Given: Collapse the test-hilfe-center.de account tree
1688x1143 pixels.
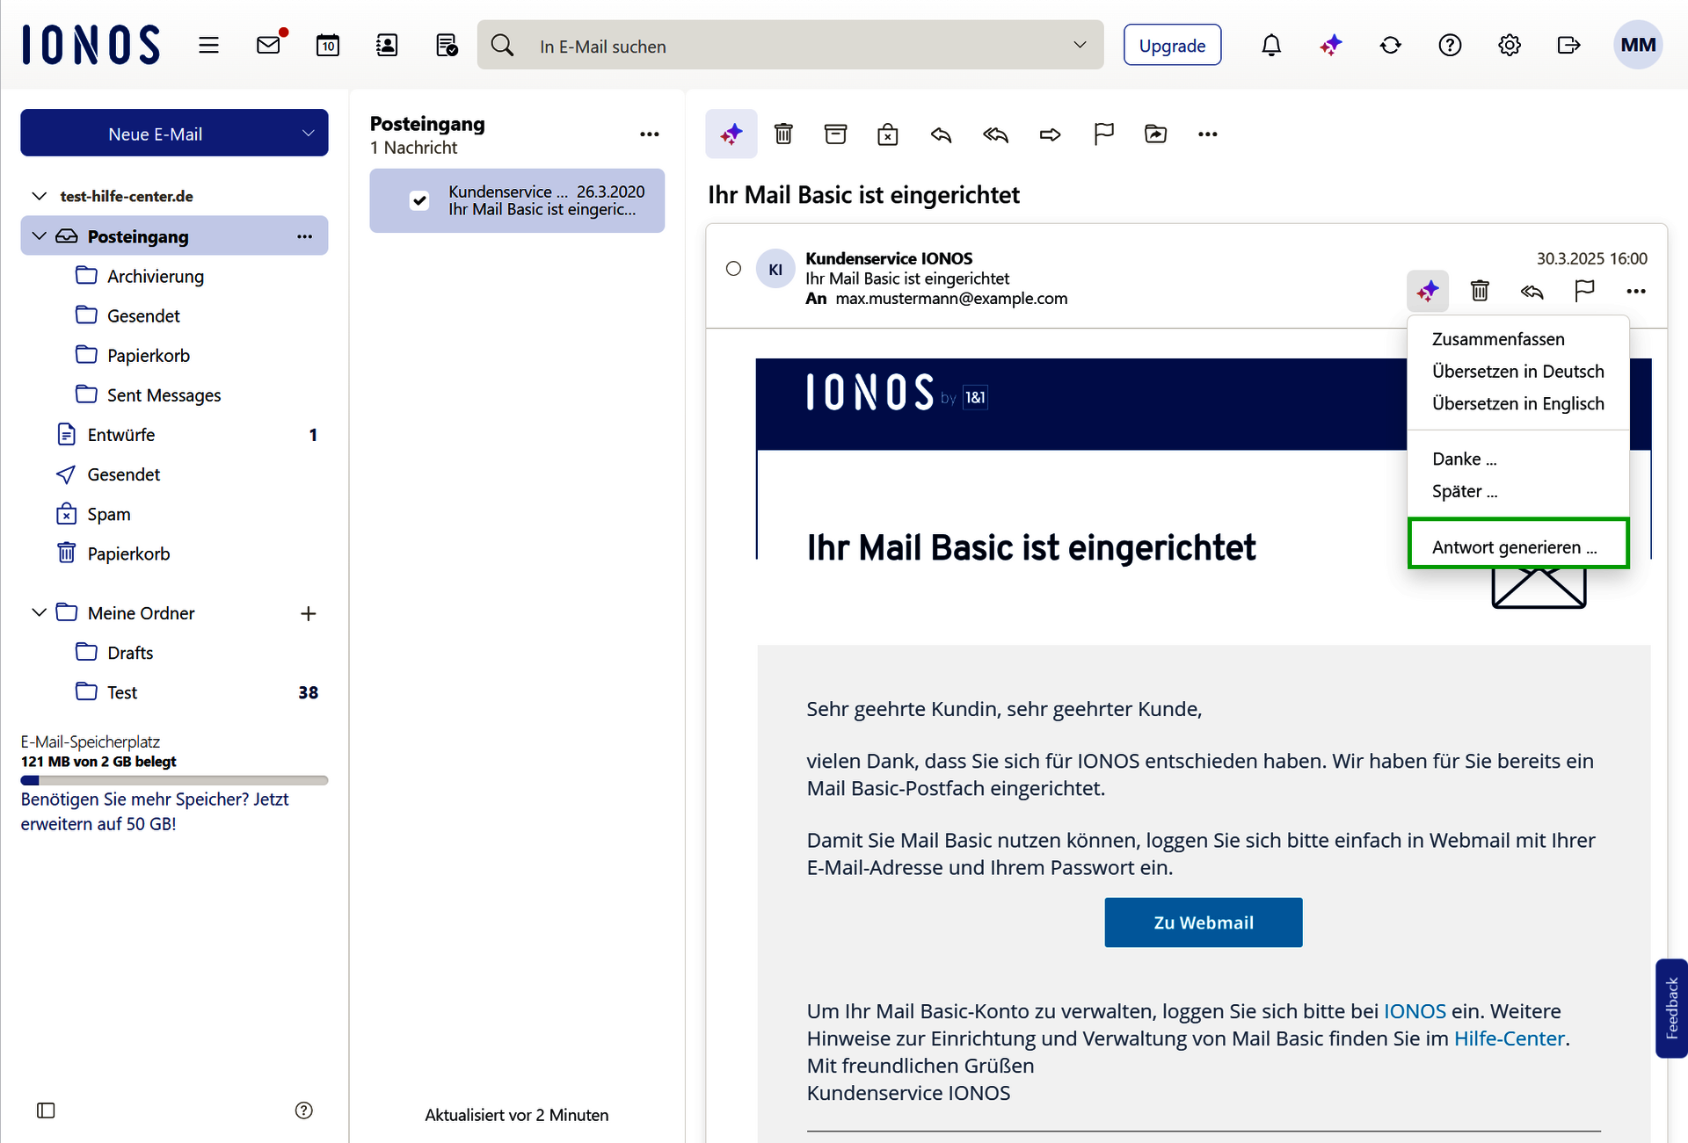Looking at the screenshot, I should (39, 196).
